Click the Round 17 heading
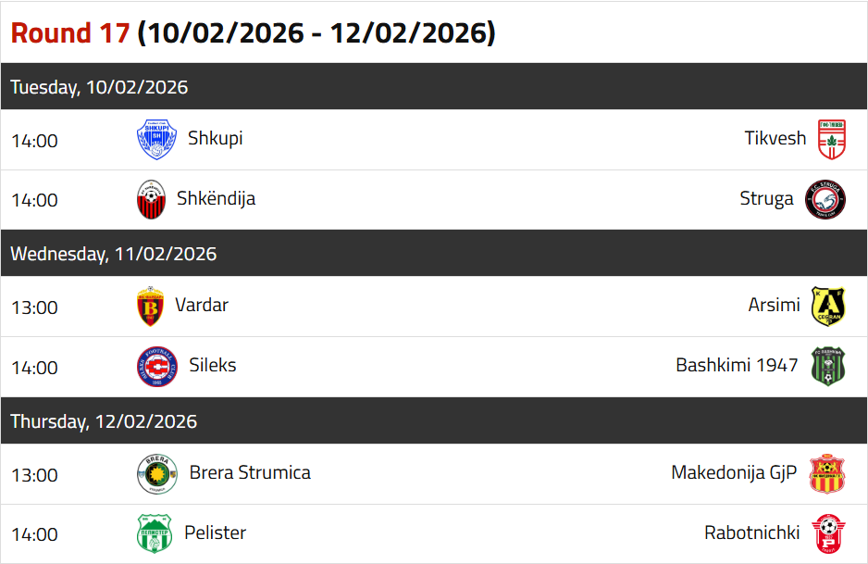Screen dimensions: 868x564 [x=69, y=32]
